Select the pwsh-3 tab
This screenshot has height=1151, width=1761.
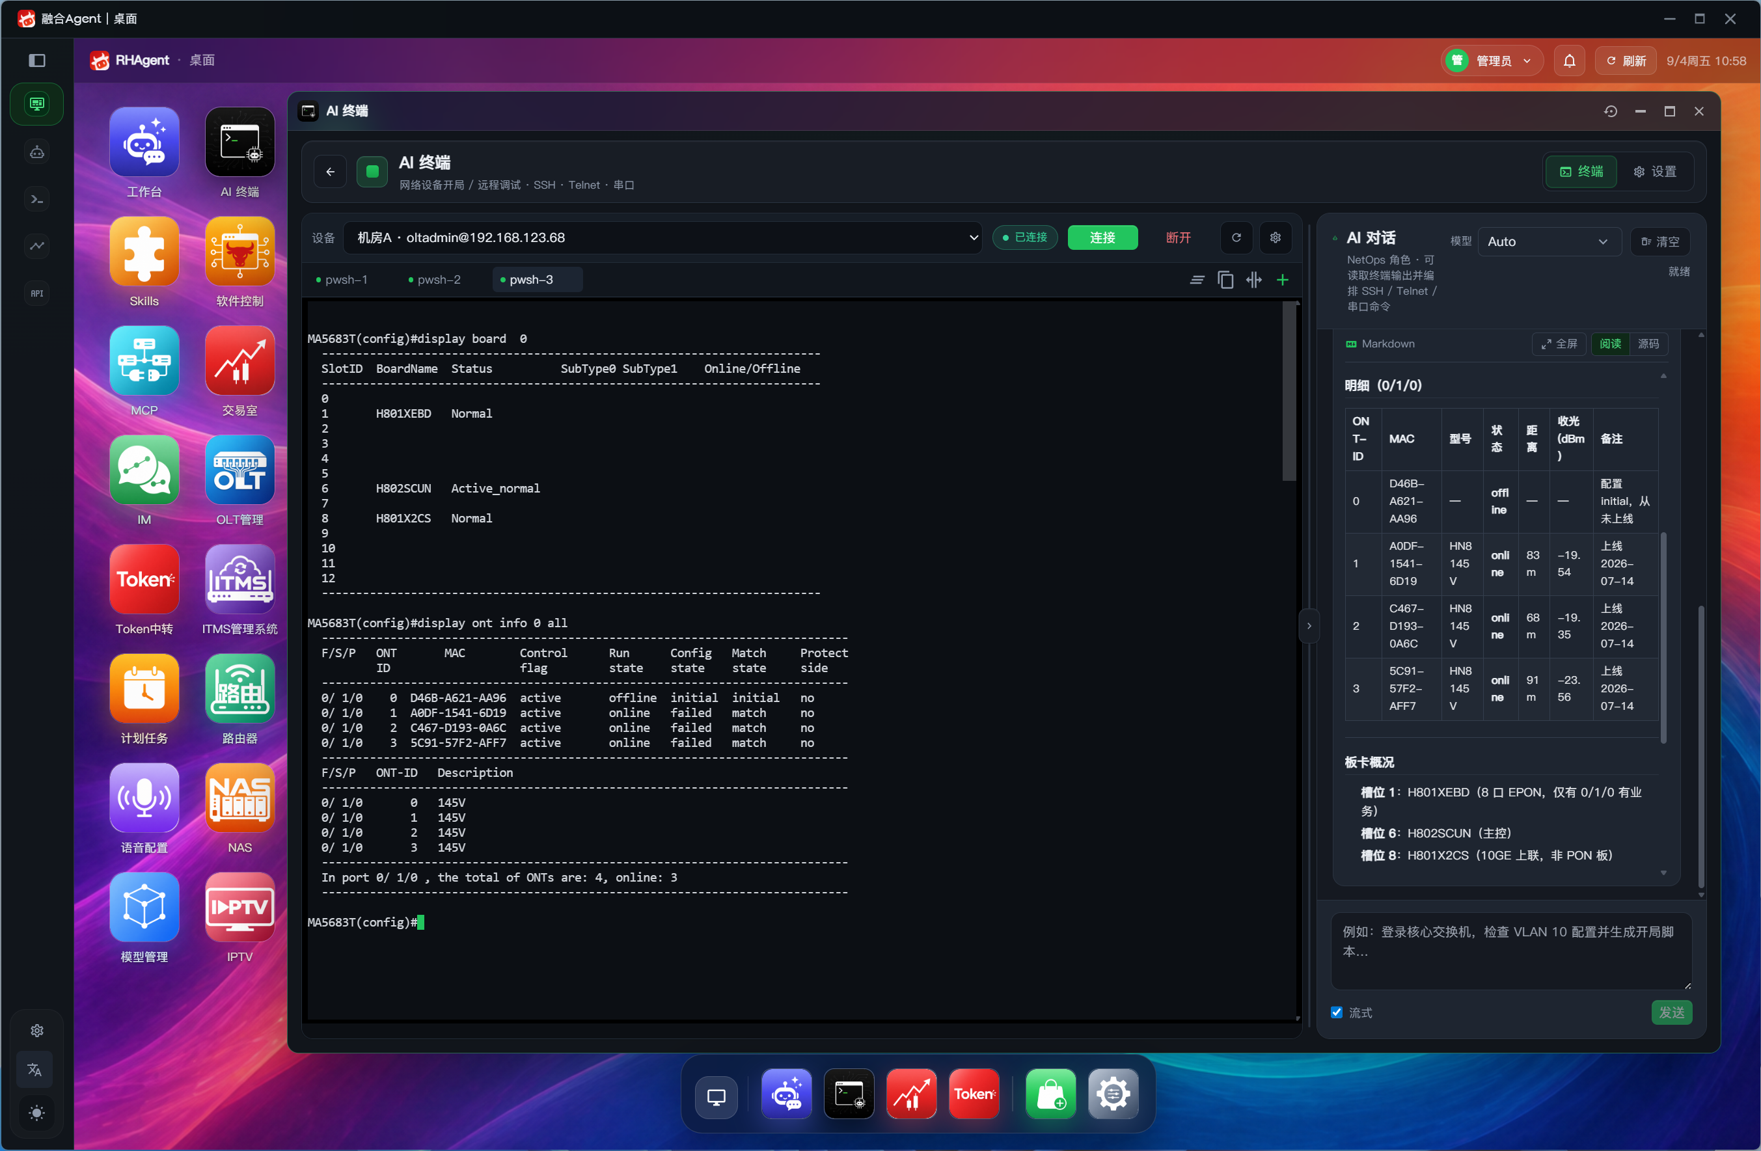pos(537,280)
